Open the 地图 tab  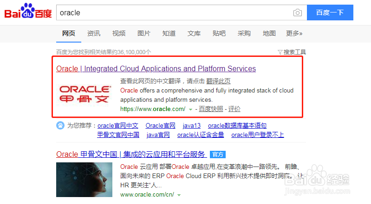point(269,33)
